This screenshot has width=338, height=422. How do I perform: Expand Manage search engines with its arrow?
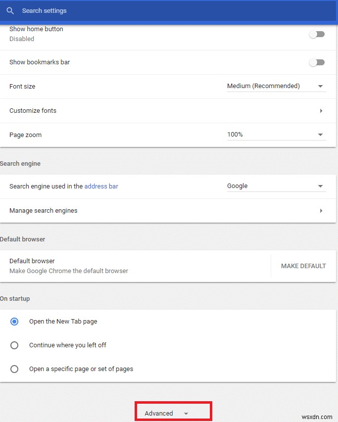coord(321,210)
